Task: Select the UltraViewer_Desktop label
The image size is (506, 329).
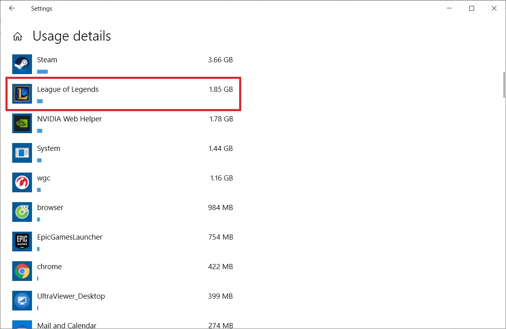Action: (71, 296)
